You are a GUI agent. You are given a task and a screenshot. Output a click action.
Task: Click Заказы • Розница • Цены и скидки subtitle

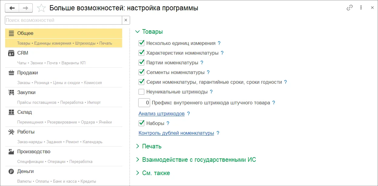point(59,83)
